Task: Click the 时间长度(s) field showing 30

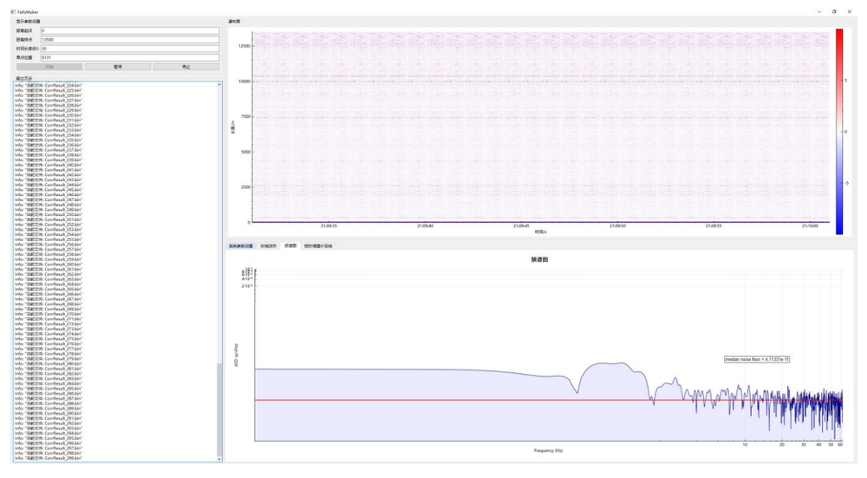Action: coord(129,49)
